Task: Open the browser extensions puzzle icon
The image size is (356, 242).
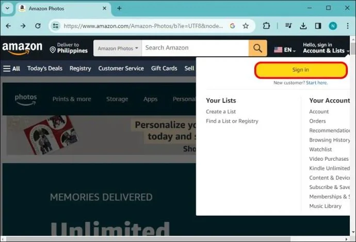Action: [266, 26]
